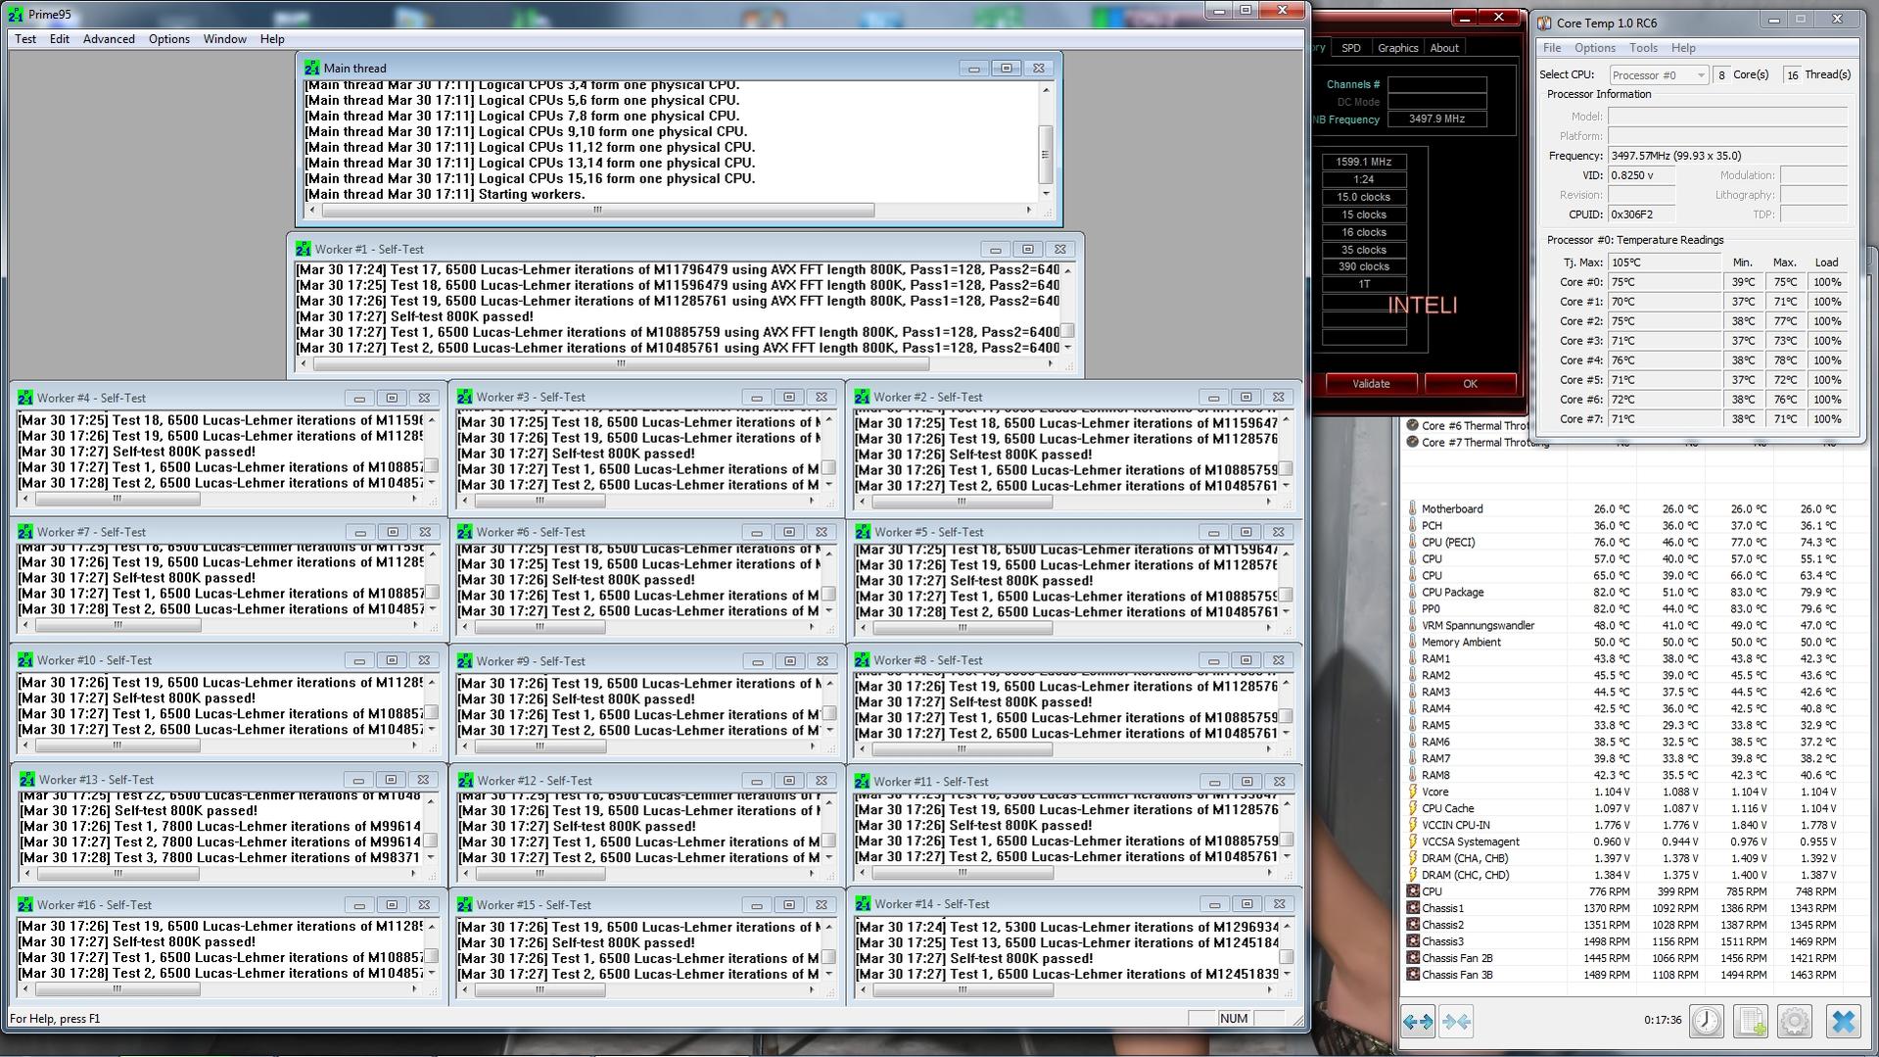Open the Help menu in Prime95
The height and width of the screenshot is (1057, 1879).
point(272,39)
